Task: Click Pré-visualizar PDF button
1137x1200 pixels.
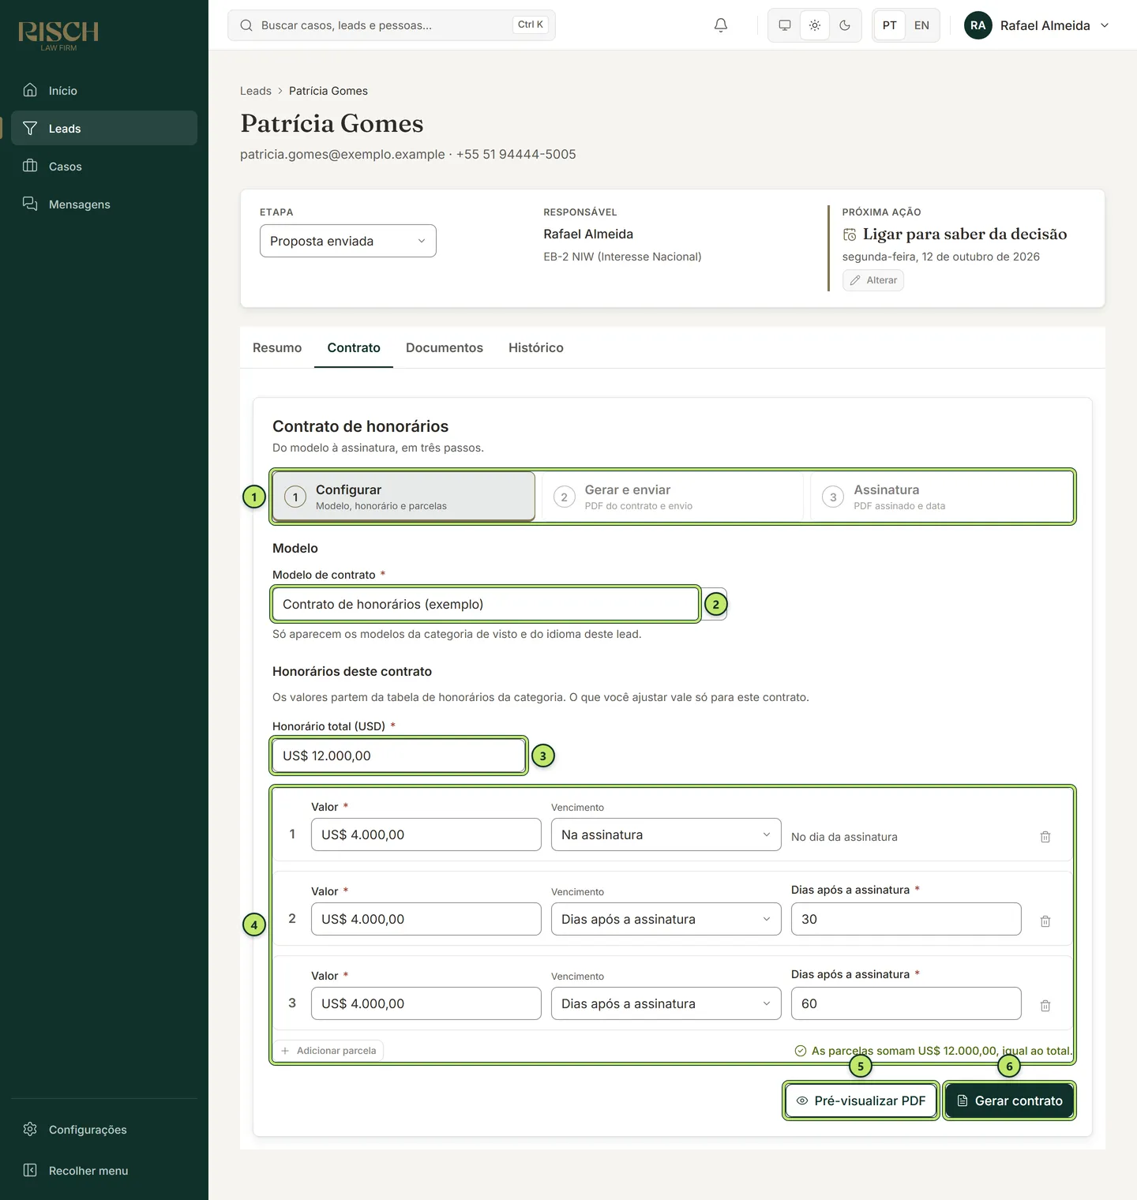Action: tap(861, 1101)
